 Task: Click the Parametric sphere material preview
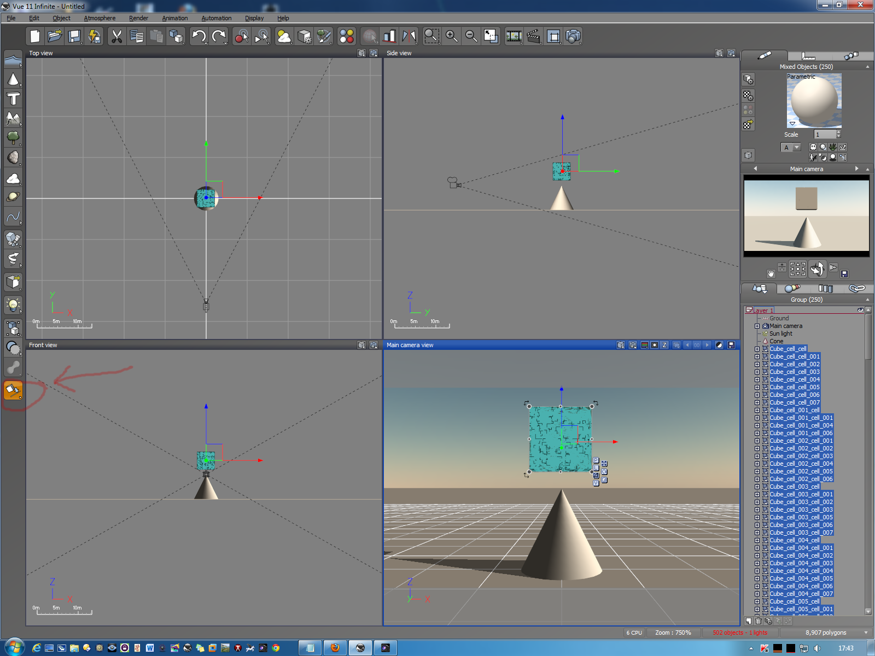pyautogui.click(x=814, y=101)
